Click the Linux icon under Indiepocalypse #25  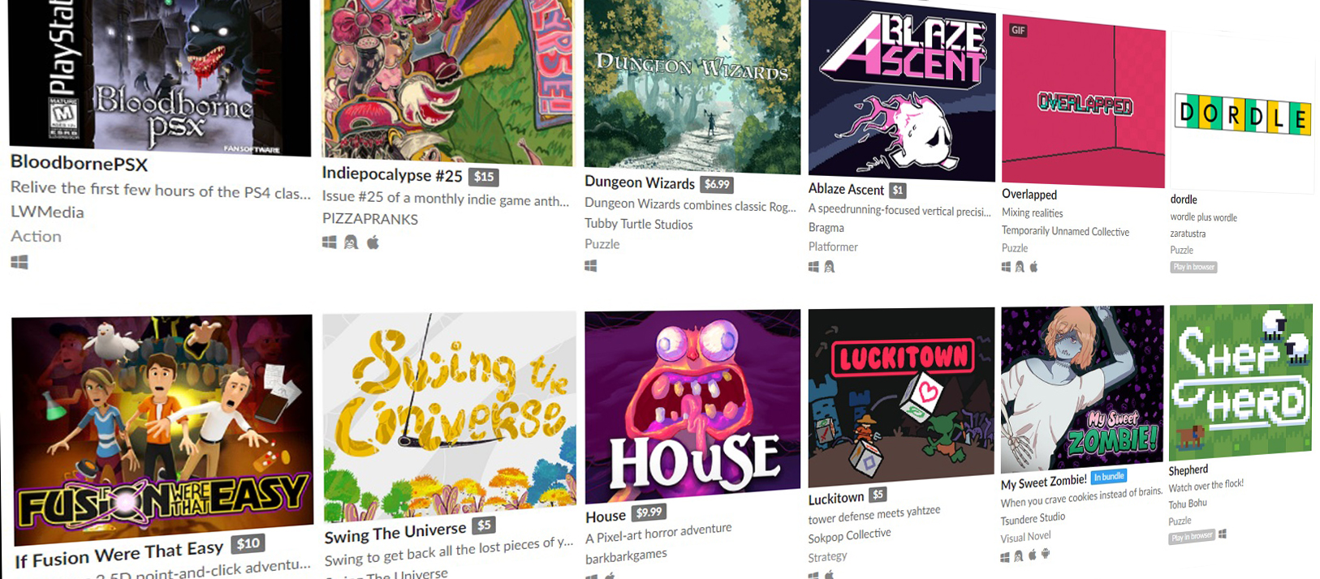pyautogui.click(x=351, y=242)
